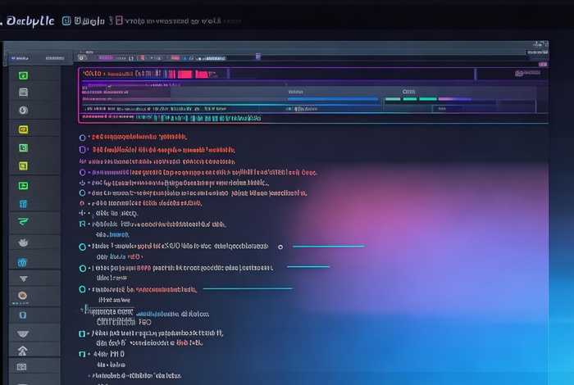Click the green square icon atop the sidebar
The width and height of the screenshot is (574, 385).
point(23,75)
